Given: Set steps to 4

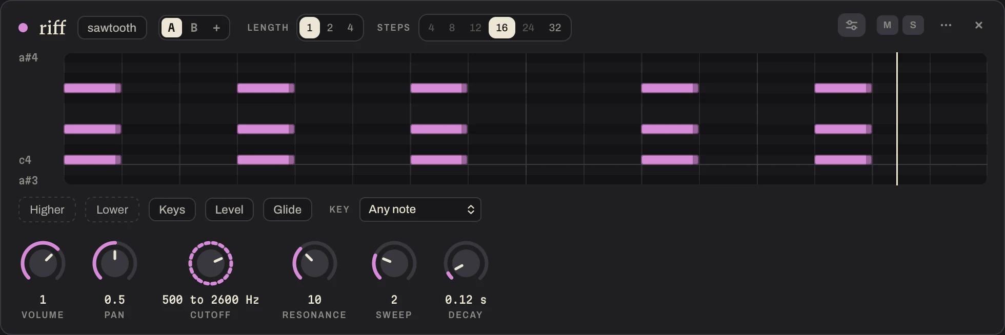Looking at the screenshot, I should [431, 28].
